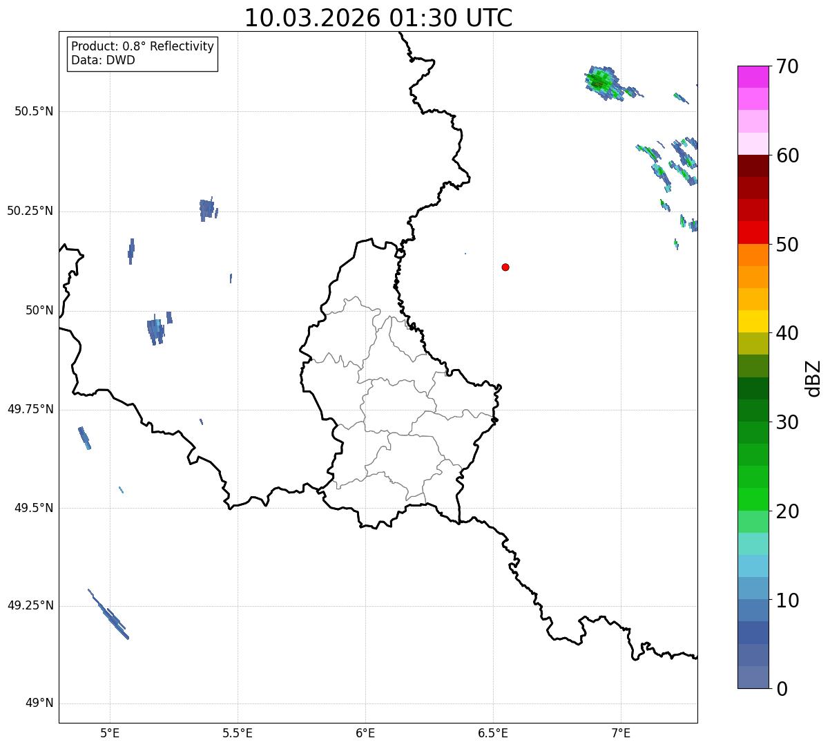Click the latitude label '50.25°N'
This screenshot has height=747, width=830.
pyautogui.click(x=30, y=211)
